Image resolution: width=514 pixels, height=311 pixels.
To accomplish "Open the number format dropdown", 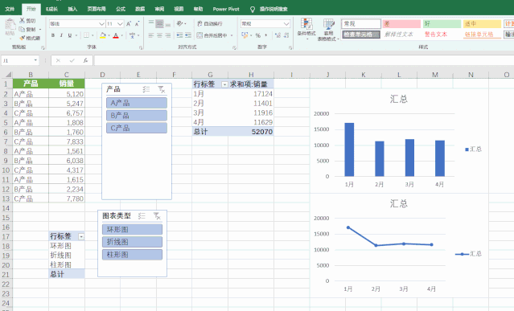I will (286, 23).
